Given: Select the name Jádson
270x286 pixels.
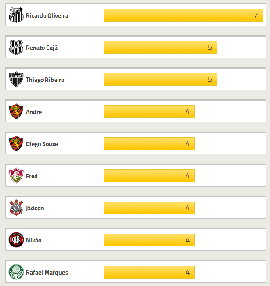Looking at the screenshot, I should click(35, 208).
